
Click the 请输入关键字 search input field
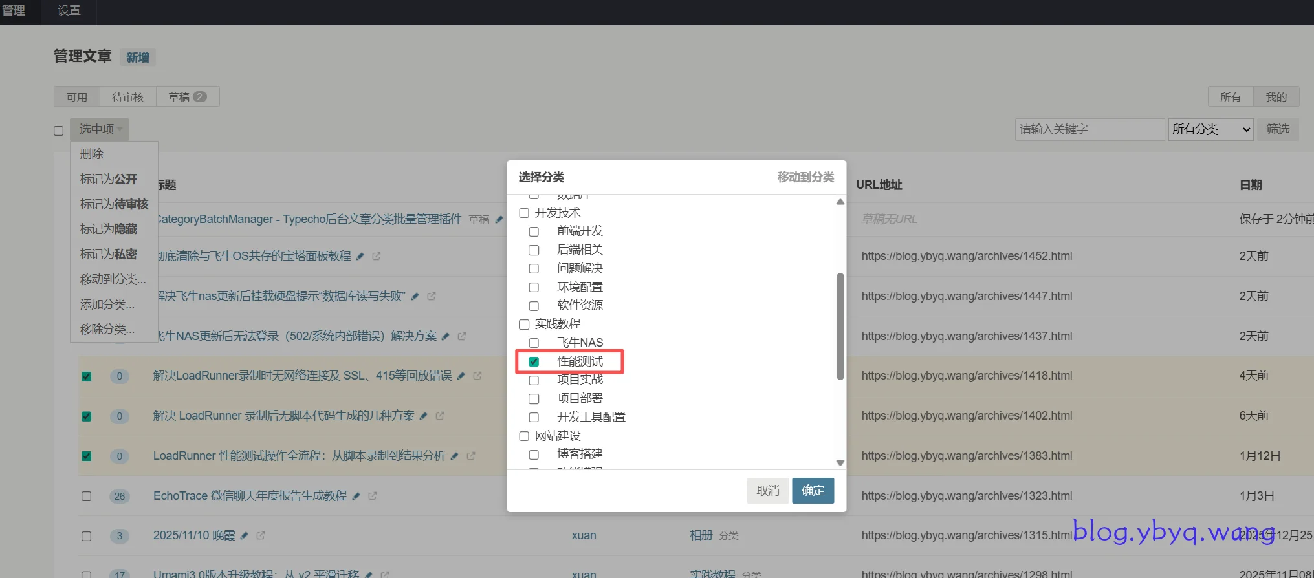point(1089,129)
